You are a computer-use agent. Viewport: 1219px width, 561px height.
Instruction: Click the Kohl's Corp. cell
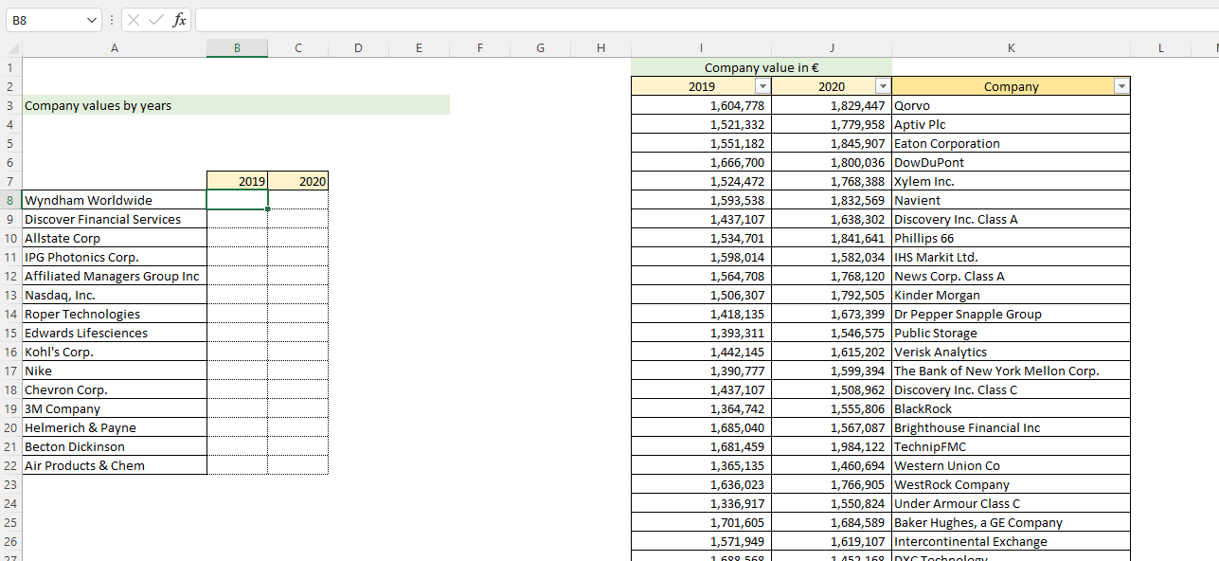[115, 352]
